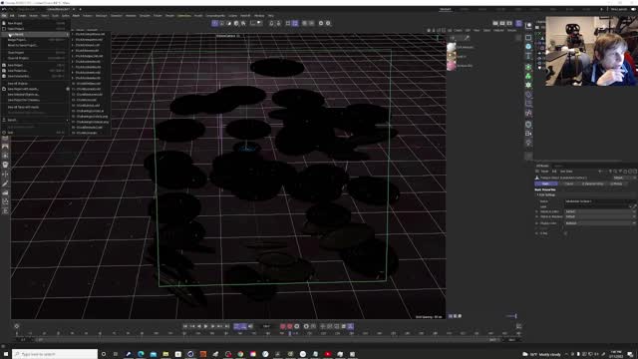Add a Camera from the right palette
The width and height of the screenshot is (638, 359).
pos(528,133)
